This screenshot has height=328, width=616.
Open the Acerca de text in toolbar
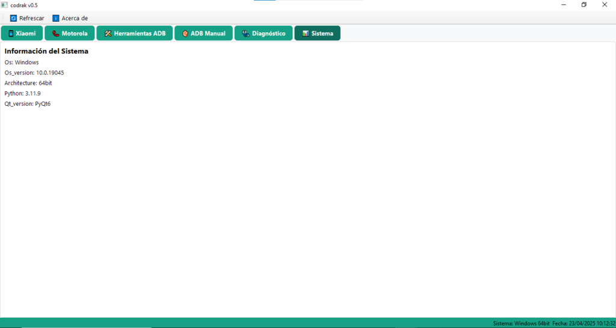pyautogui.click(x=75, y=18)
